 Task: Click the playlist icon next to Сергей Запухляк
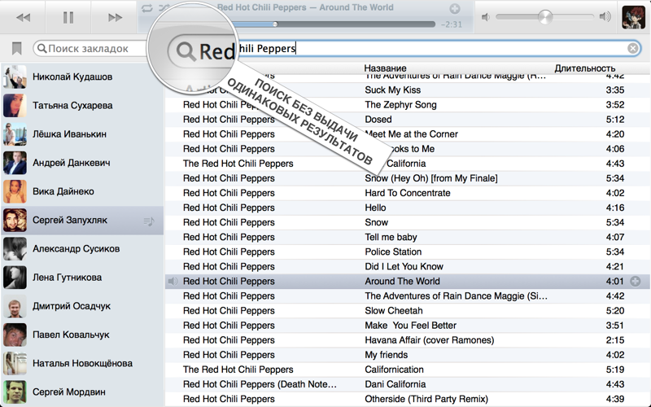(x=149, y=221)
